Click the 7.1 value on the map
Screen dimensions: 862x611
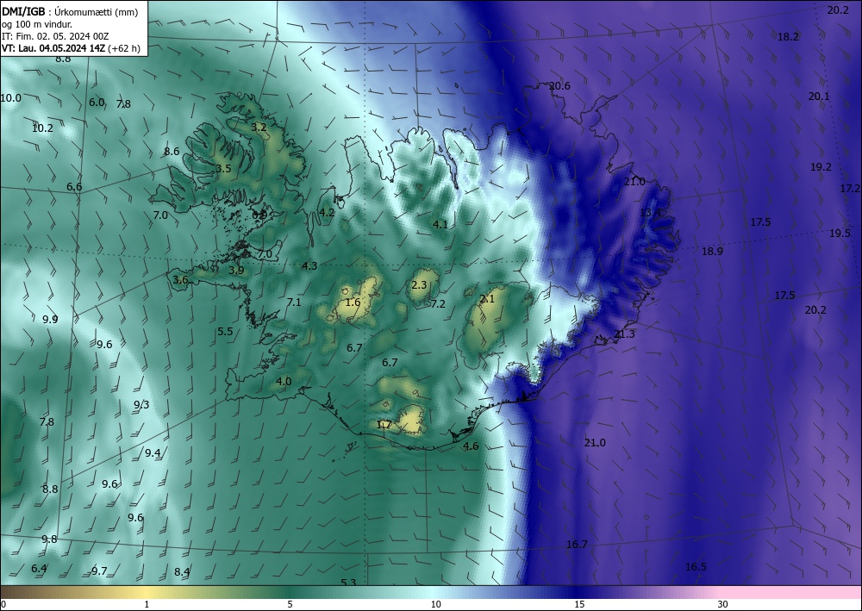(x=294, y=302)
